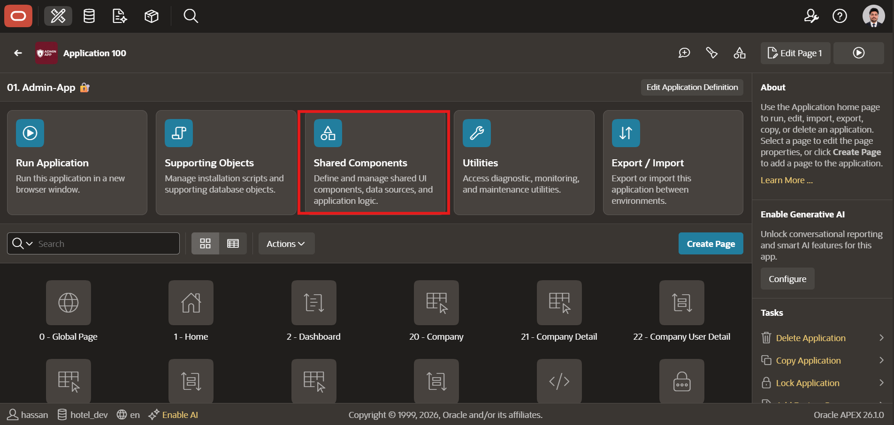Image resolution: width=894 pixels, height=425 pixels.
Task: Open the Export / Import card
Action: [x=673, y=163]
